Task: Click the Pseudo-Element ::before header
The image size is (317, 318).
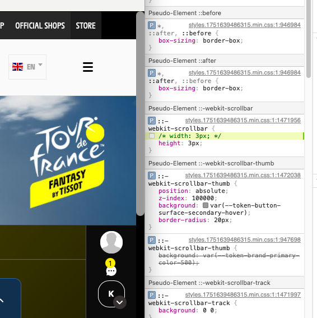Action: [225, 13]
